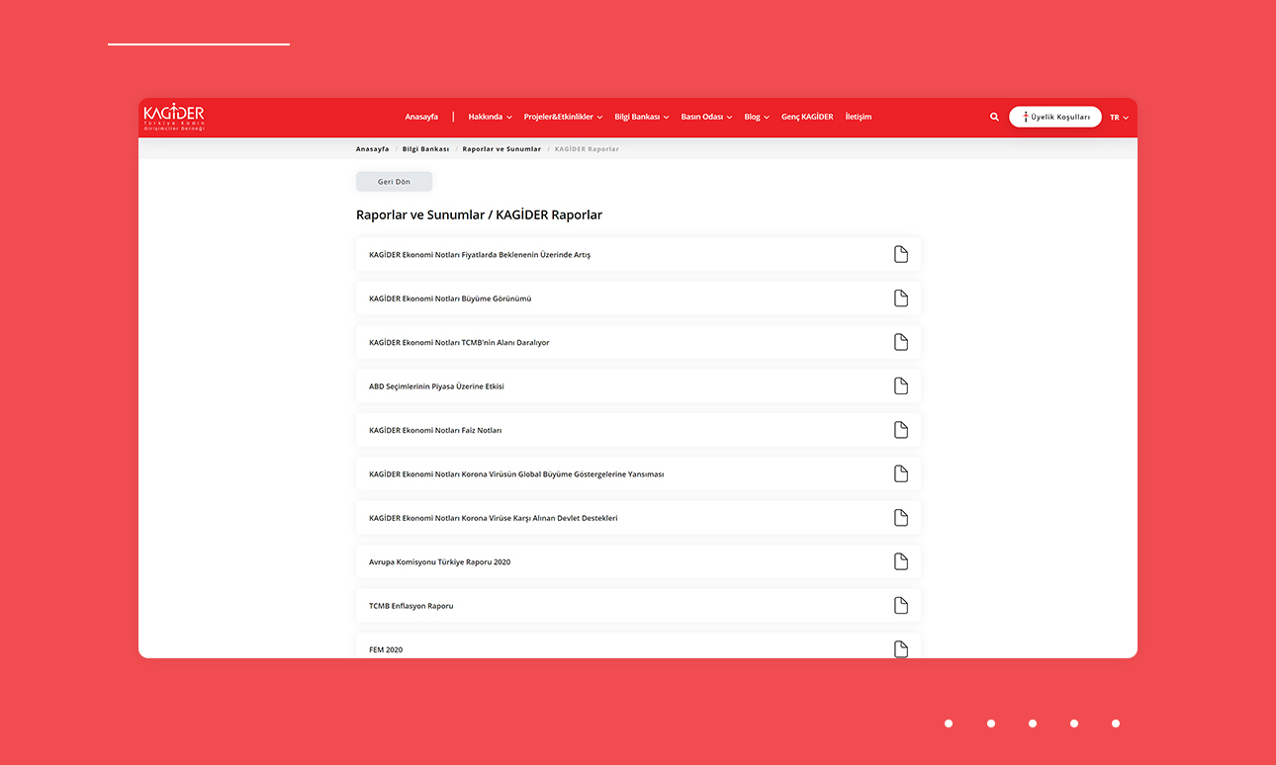Viewport: 1276px width, 765px height.
Task: Open report 'ABD Seçimlerinin Piyasa Üzerine Etkisi'
Action: click(x=638, y=386)
